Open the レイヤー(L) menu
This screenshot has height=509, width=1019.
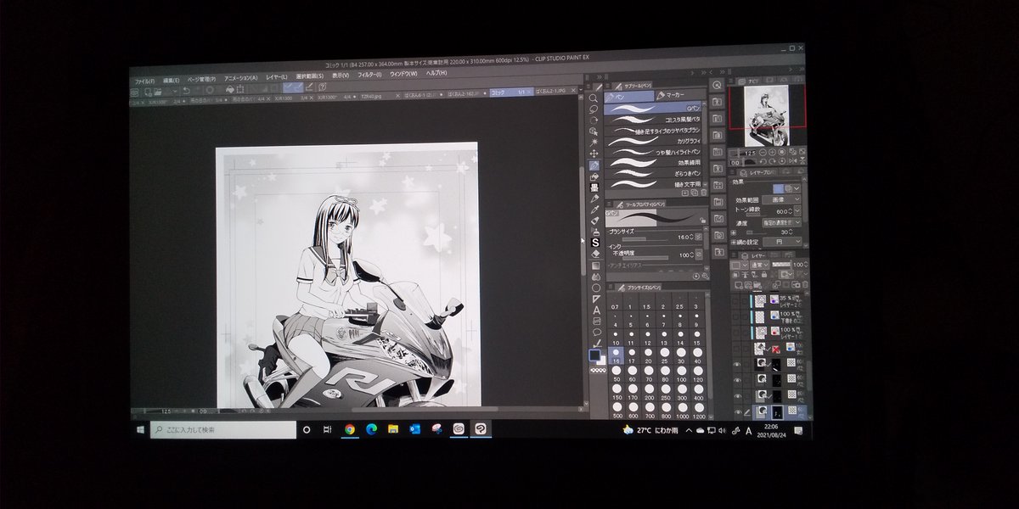(276, 76)
